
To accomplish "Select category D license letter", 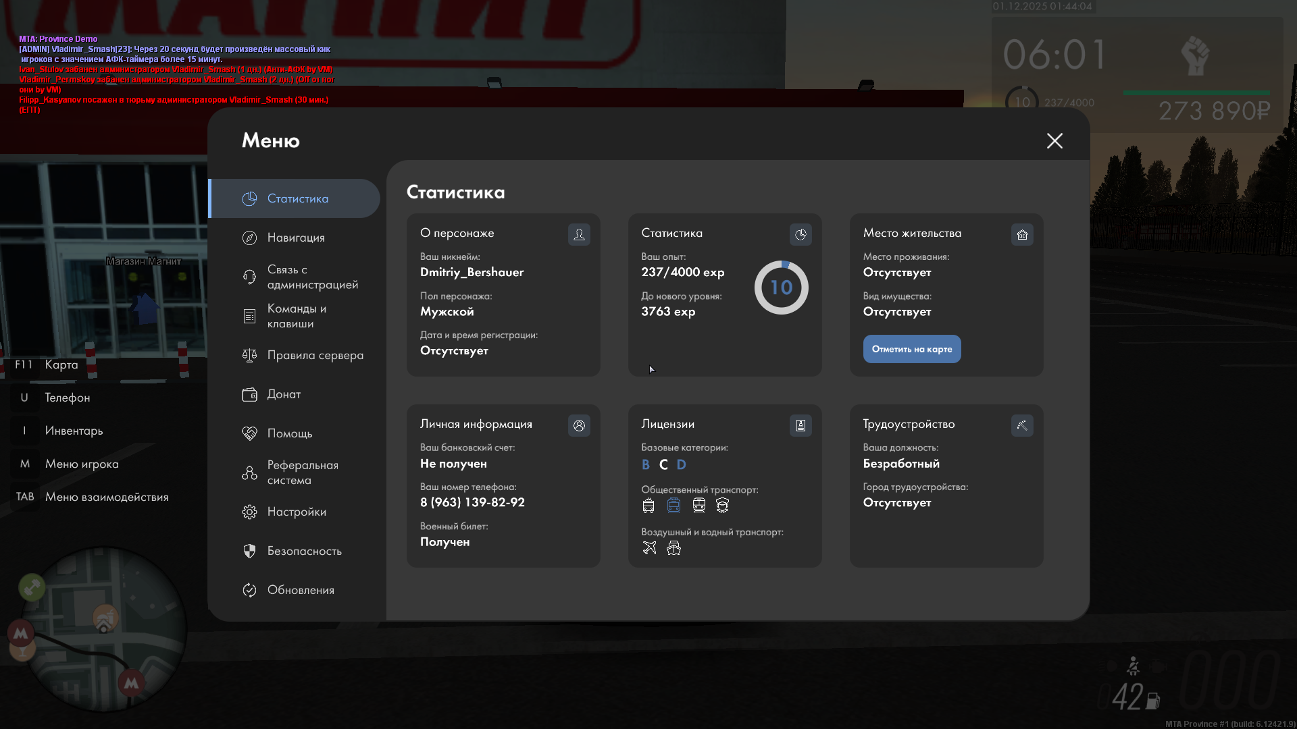I will [x=681, y=464].
